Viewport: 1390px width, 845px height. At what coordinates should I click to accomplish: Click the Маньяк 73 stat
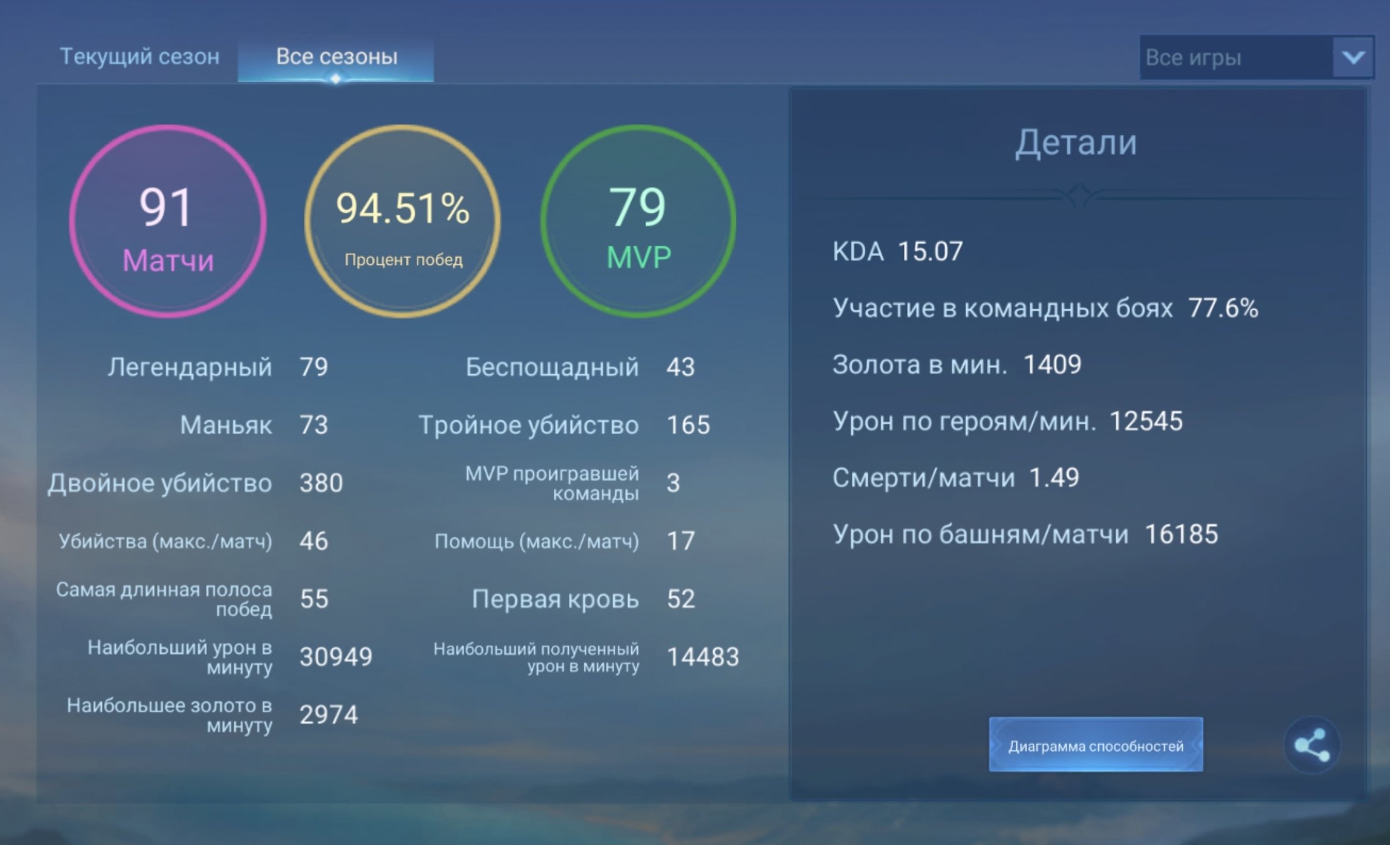(254, 425)
